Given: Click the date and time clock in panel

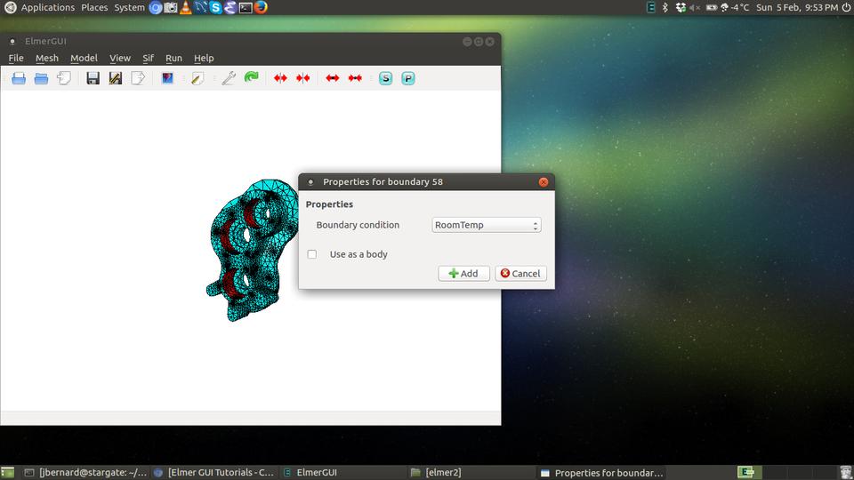Looking at the screenshot, I should click(797, 8).
